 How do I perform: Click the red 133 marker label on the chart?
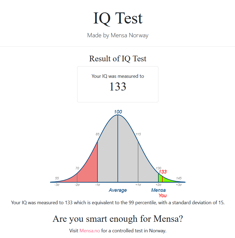[x=163, y=172]
